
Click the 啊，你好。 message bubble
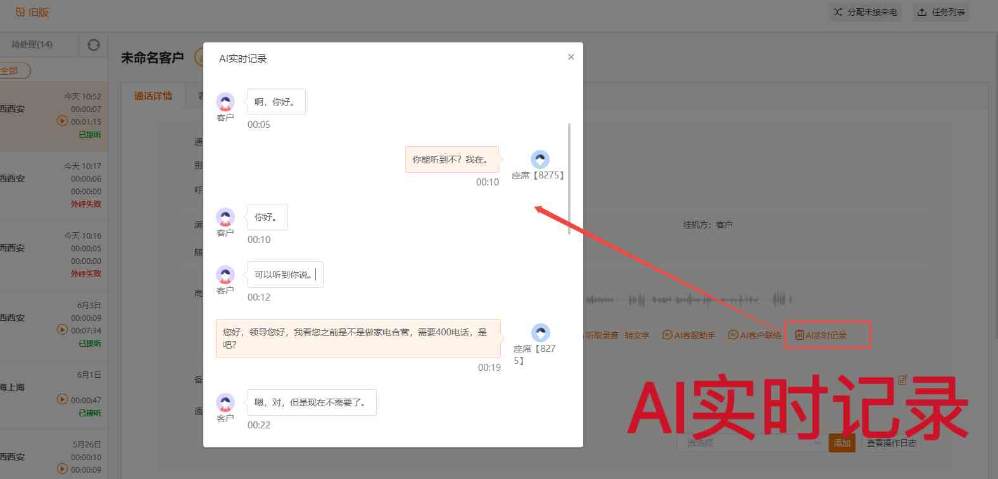(276, 102)
